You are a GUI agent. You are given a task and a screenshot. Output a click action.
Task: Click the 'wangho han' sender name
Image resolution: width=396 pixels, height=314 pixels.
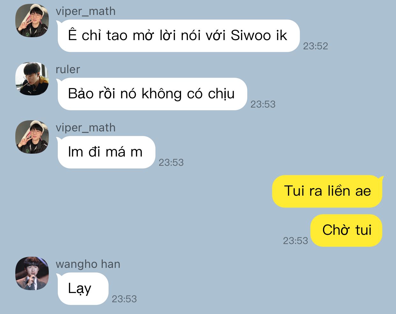point(88,264)
